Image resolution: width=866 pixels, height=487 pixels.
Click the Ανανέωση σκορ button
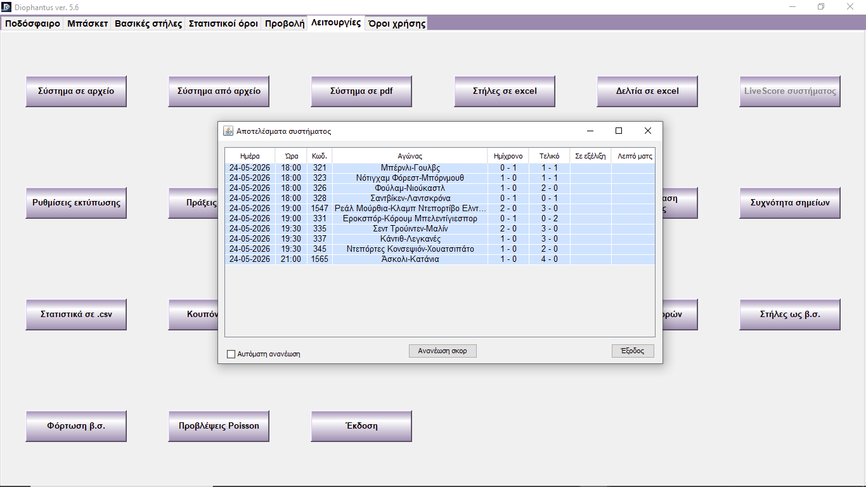443,351
